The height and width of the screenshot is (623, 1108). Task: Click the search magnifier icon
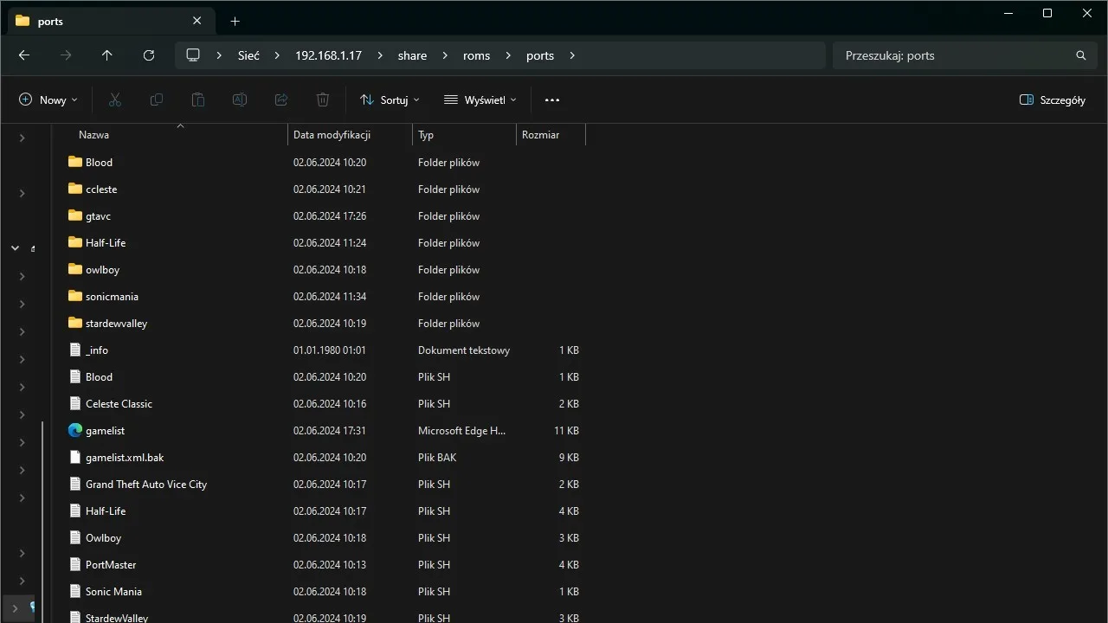coord(1081,55)
